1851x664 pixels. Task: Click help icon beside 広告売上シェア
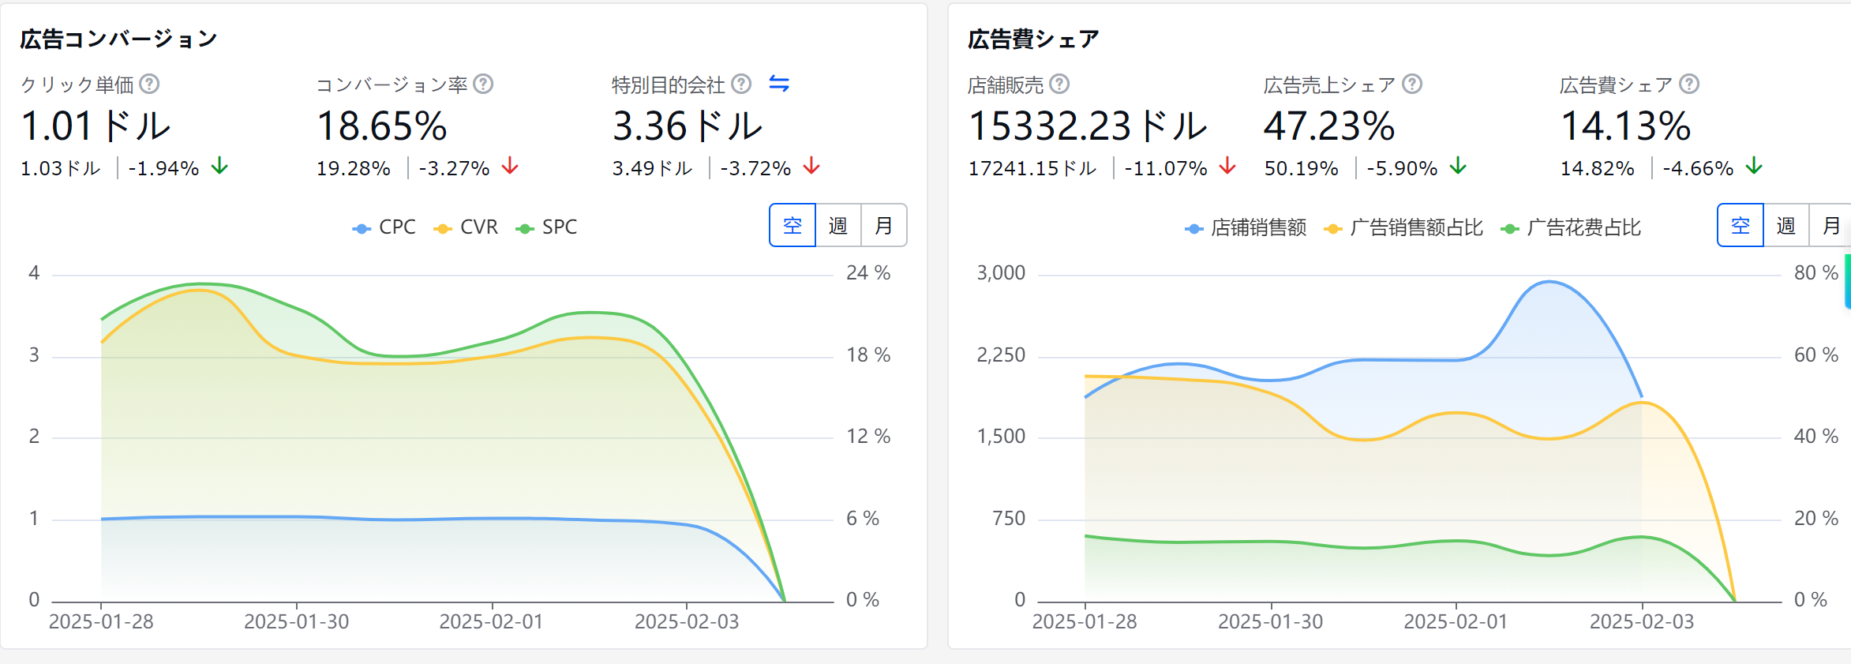coord(1412,84)
